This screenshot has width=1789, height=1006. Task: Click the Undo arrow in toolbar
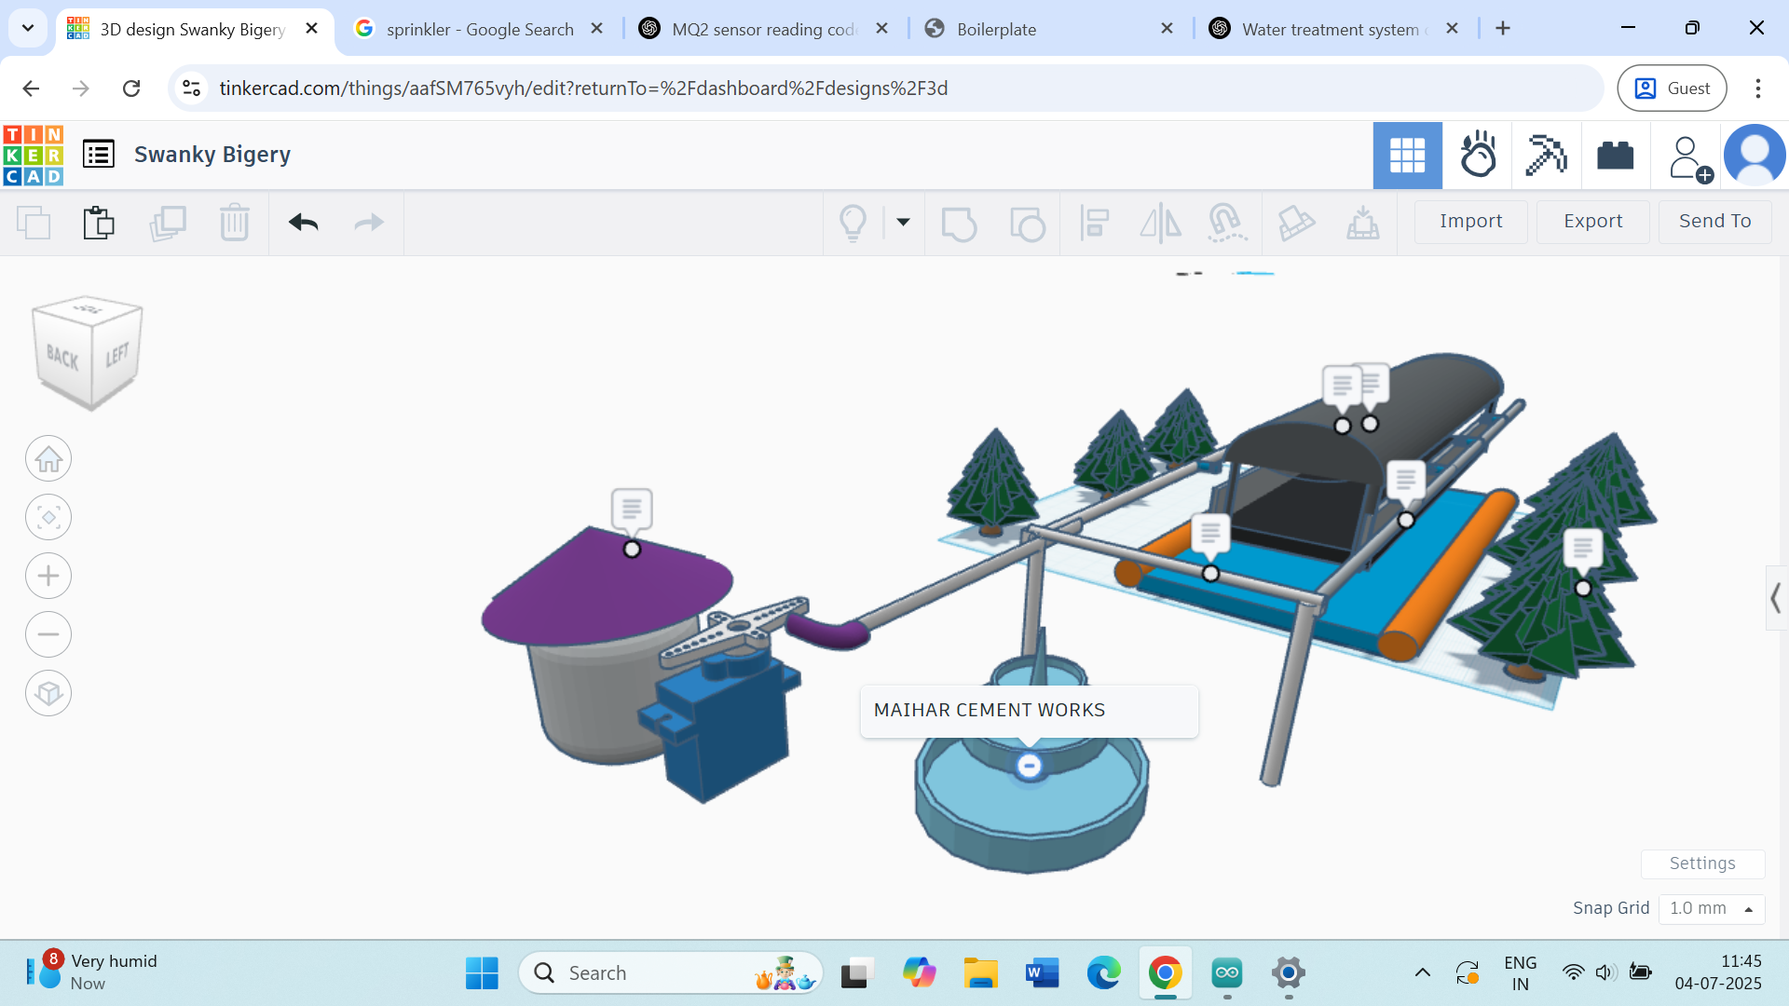303,223
